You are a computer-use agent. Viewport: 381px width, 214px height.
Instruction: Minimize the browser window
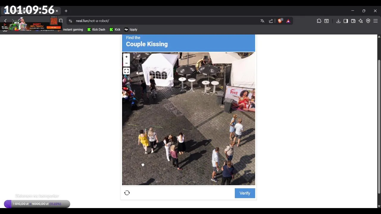(353, 11)
